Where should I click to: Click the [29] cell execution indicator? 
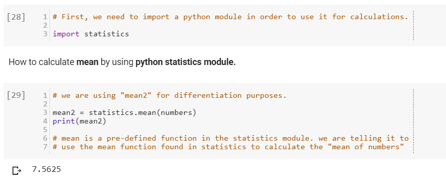[16, 95]
